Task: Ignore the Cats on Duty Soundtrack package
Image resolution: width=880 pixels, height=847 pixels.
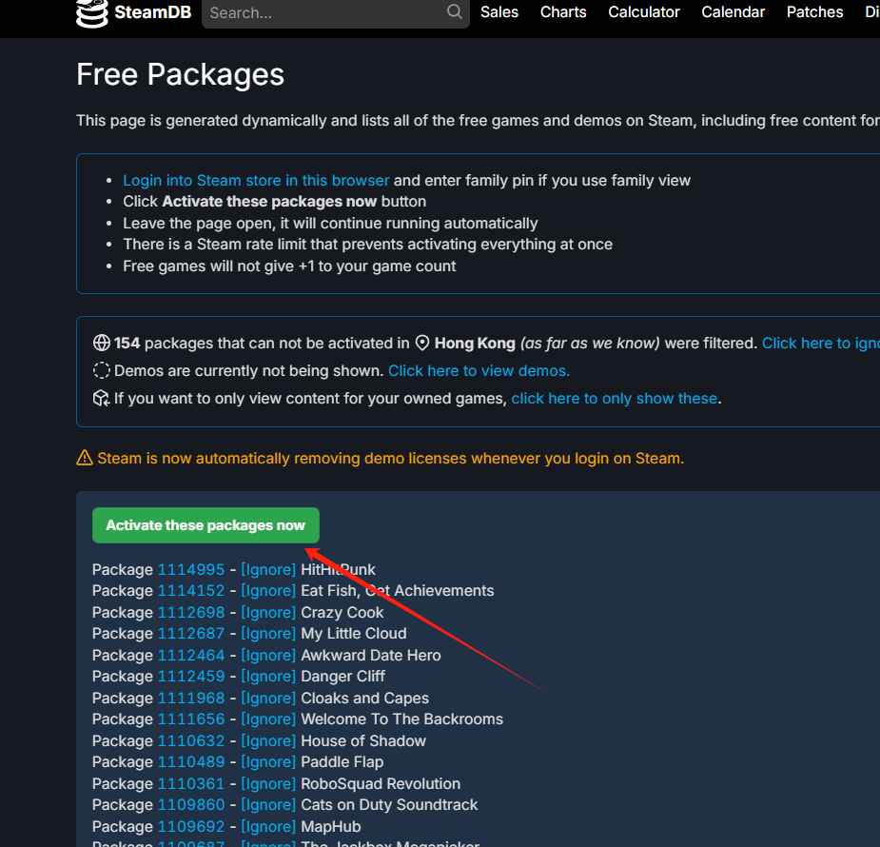Action: coord(268,805)
